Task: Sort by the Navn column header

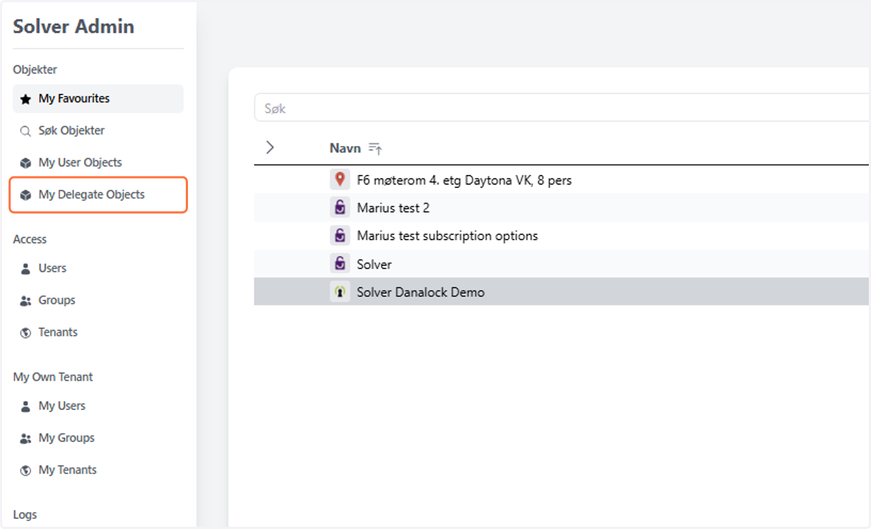Action: click(345, 148)
